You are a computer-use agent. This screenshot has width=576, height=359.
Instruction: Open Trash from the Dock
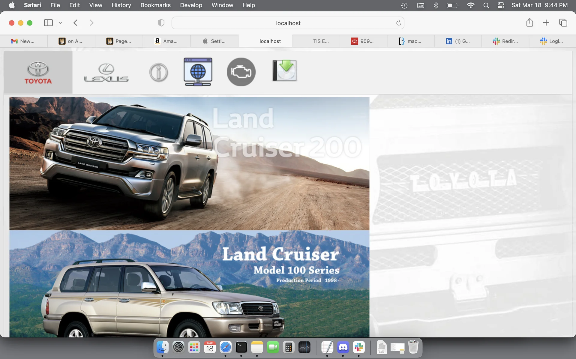[413, 347]
